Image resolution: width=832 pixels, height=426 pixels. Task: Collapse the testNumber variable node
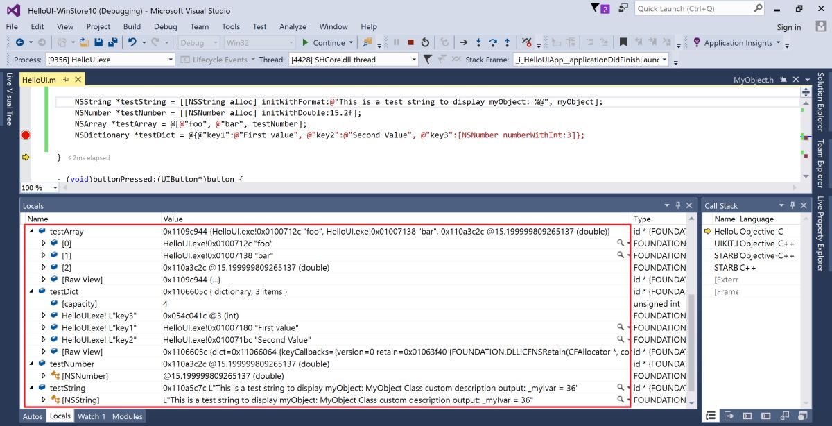click(32, 364)
